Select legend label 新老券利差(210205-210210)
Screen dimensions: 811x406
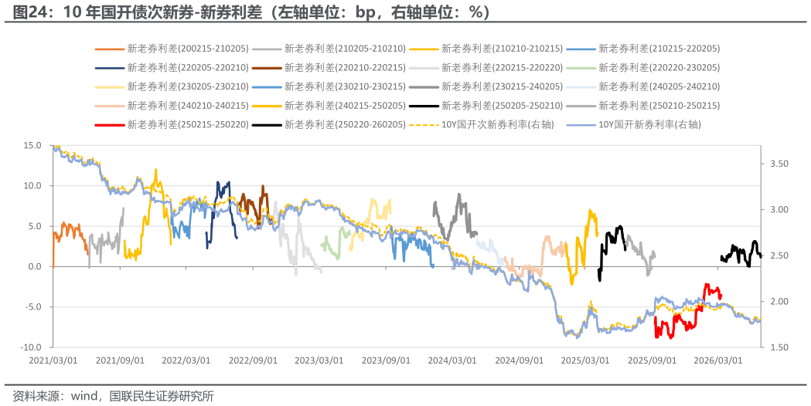coord(346,49)
